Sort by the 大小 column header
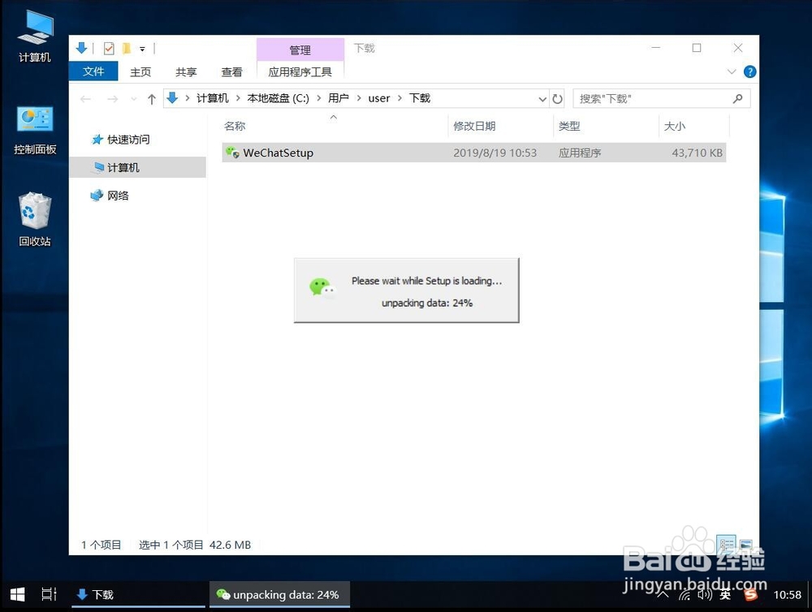Viewport: 812px width, 612px height. click(x=675, y=126)
